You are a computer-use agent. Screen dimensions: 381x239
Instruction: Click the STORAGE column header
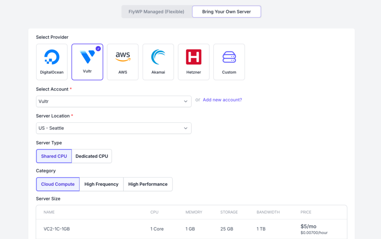[229, 212]
